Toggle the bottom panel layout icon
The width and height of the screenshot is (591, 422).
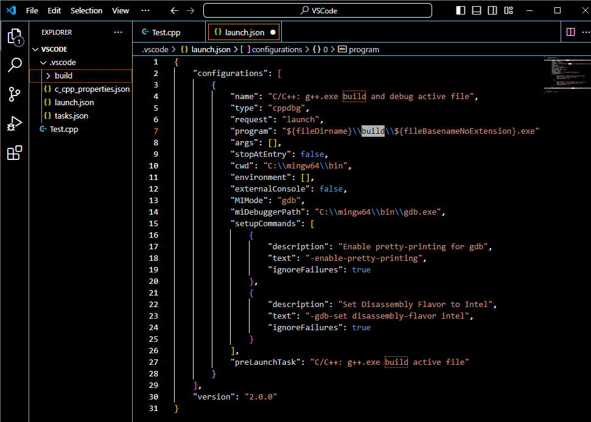point(477,10)
